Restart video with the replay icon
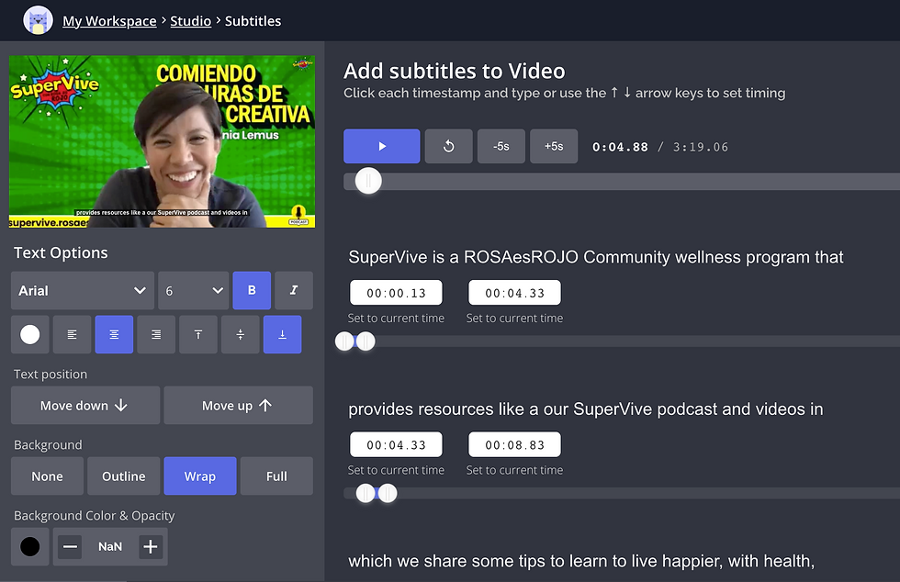This screenshot has height=582, width=900. tap(449, 146)
